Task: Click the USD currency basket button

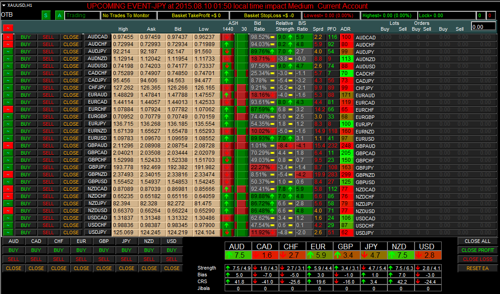Action: [x=171, y=242]
